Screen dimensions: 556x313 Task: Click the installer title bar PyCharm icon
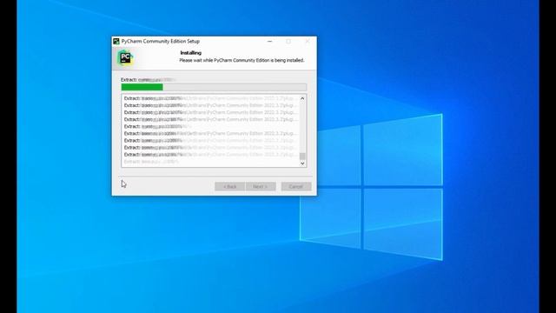pyautogui.click(x=116, y=42)
